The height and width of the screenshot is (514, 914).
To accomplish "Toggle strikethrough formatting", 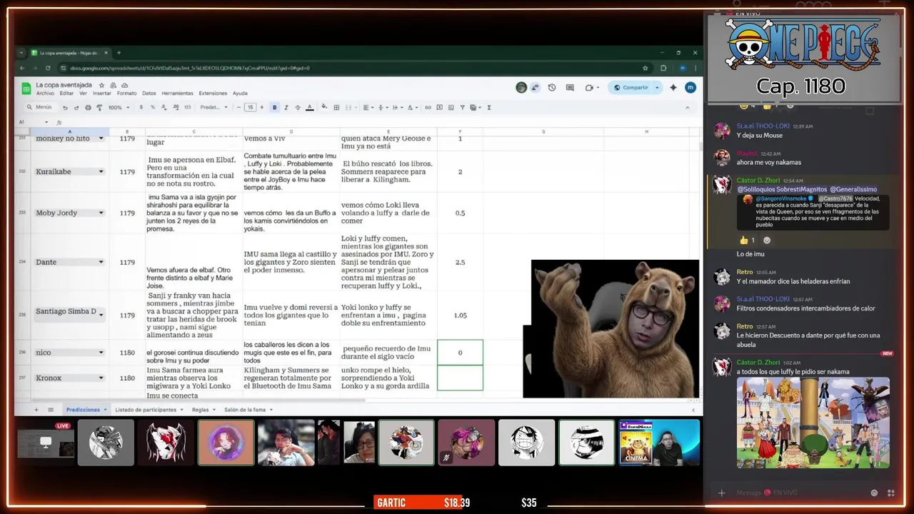I will click(x=298, y=108).
